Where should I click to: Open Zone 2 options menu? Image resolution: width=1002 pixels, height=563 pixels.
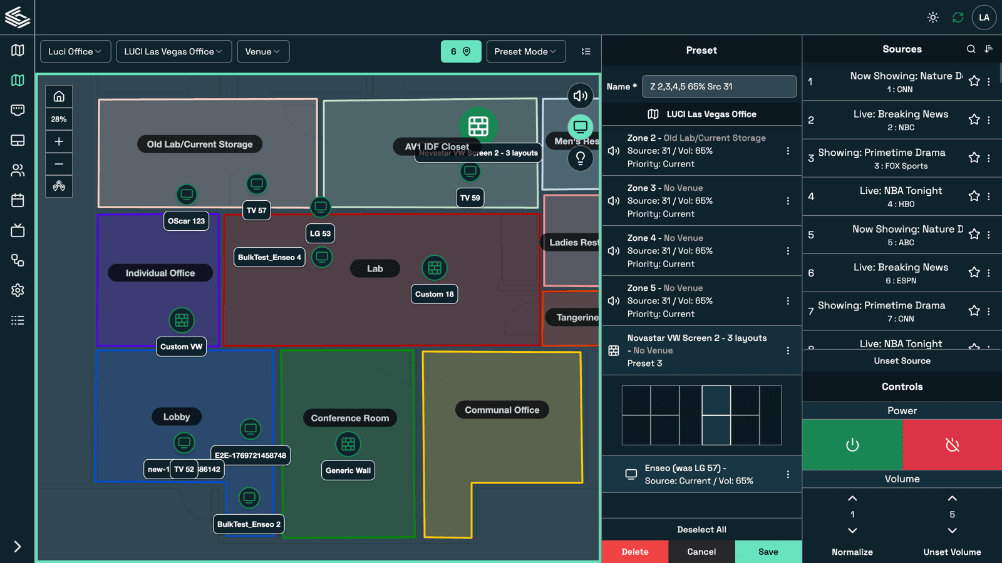pyautogui.click(x=788, y=151)
